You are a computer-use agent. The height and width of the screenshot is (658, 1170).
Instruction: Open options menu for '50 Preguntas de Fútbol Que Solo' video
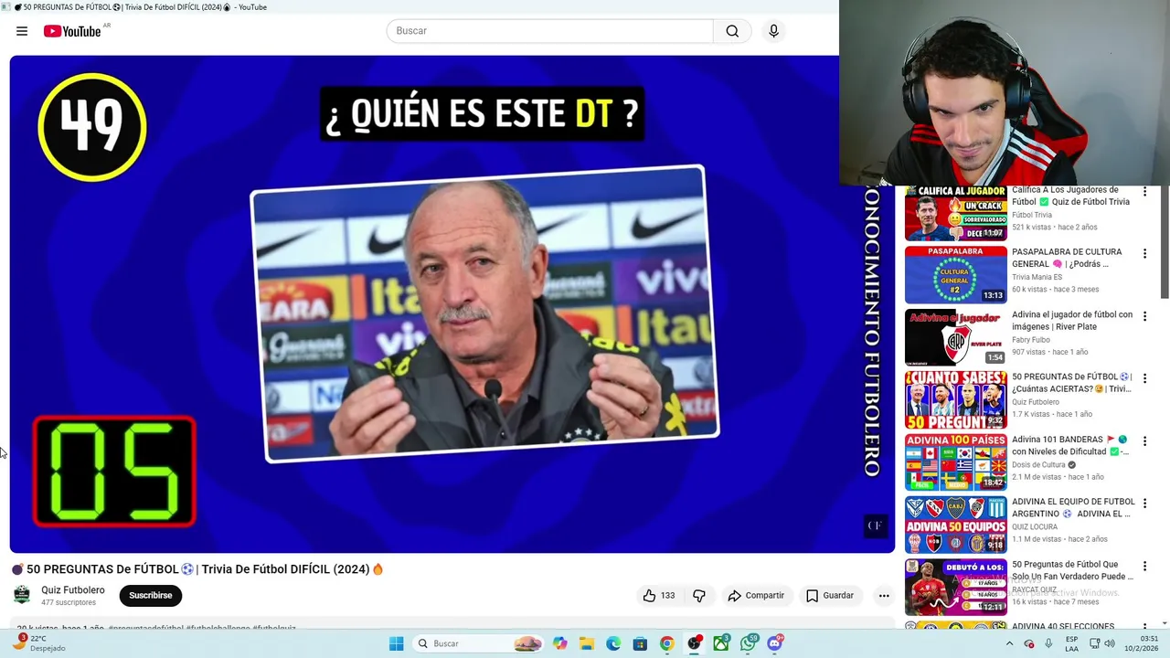(x=1144, y=566)
